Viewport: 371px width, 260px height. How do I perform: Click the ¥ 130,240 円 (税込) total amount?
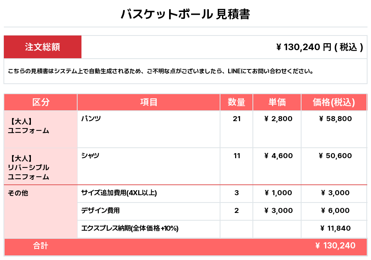[319, 47]
